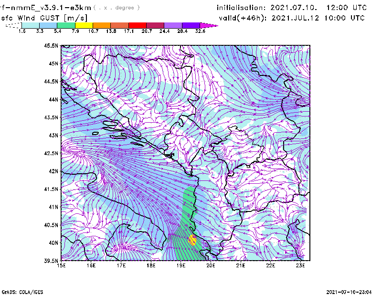Click the 44.5N latitude label

coord(51,81)
